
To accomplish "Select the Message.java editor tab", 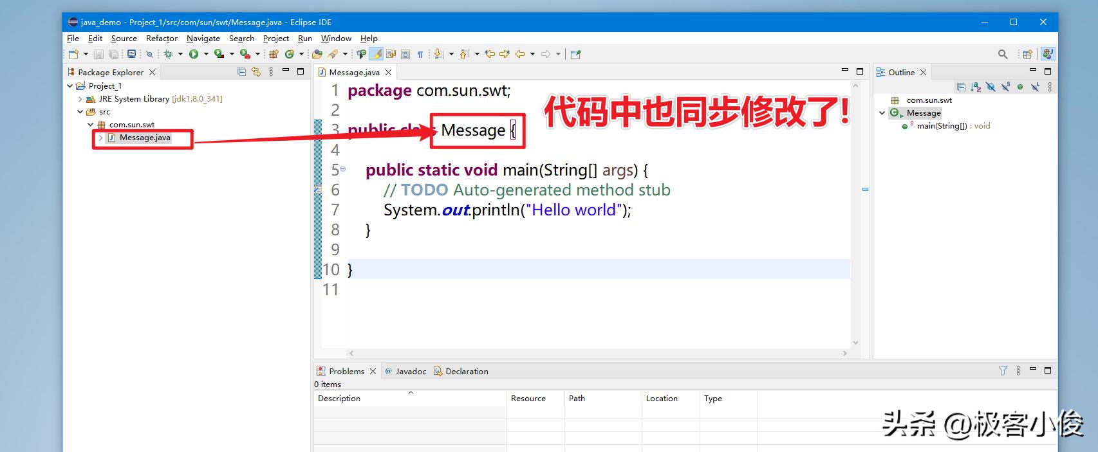I will (x=354, y=72).
